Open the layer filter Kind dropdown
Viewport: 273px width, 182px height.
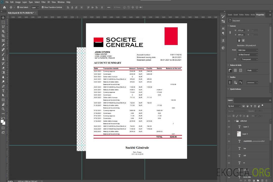[234, 106]
